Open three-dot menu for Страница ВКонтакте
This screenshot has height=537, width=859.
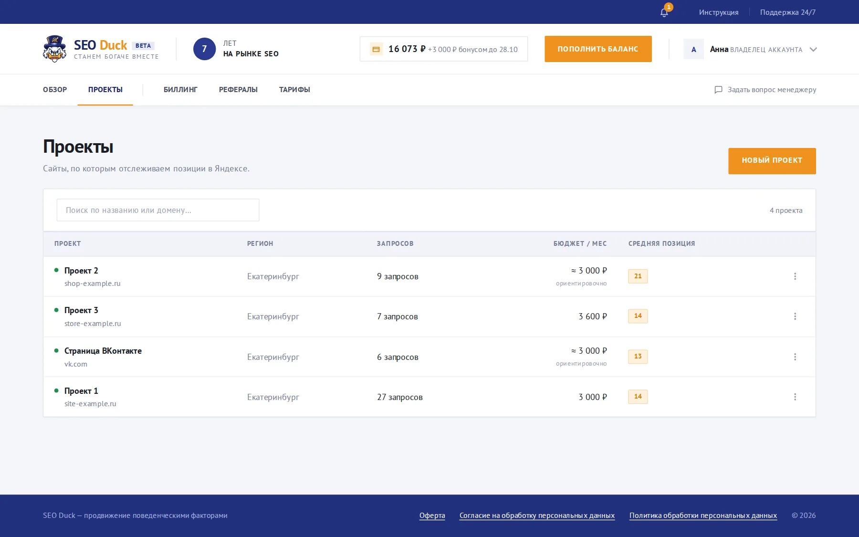[x=795, y=357]
